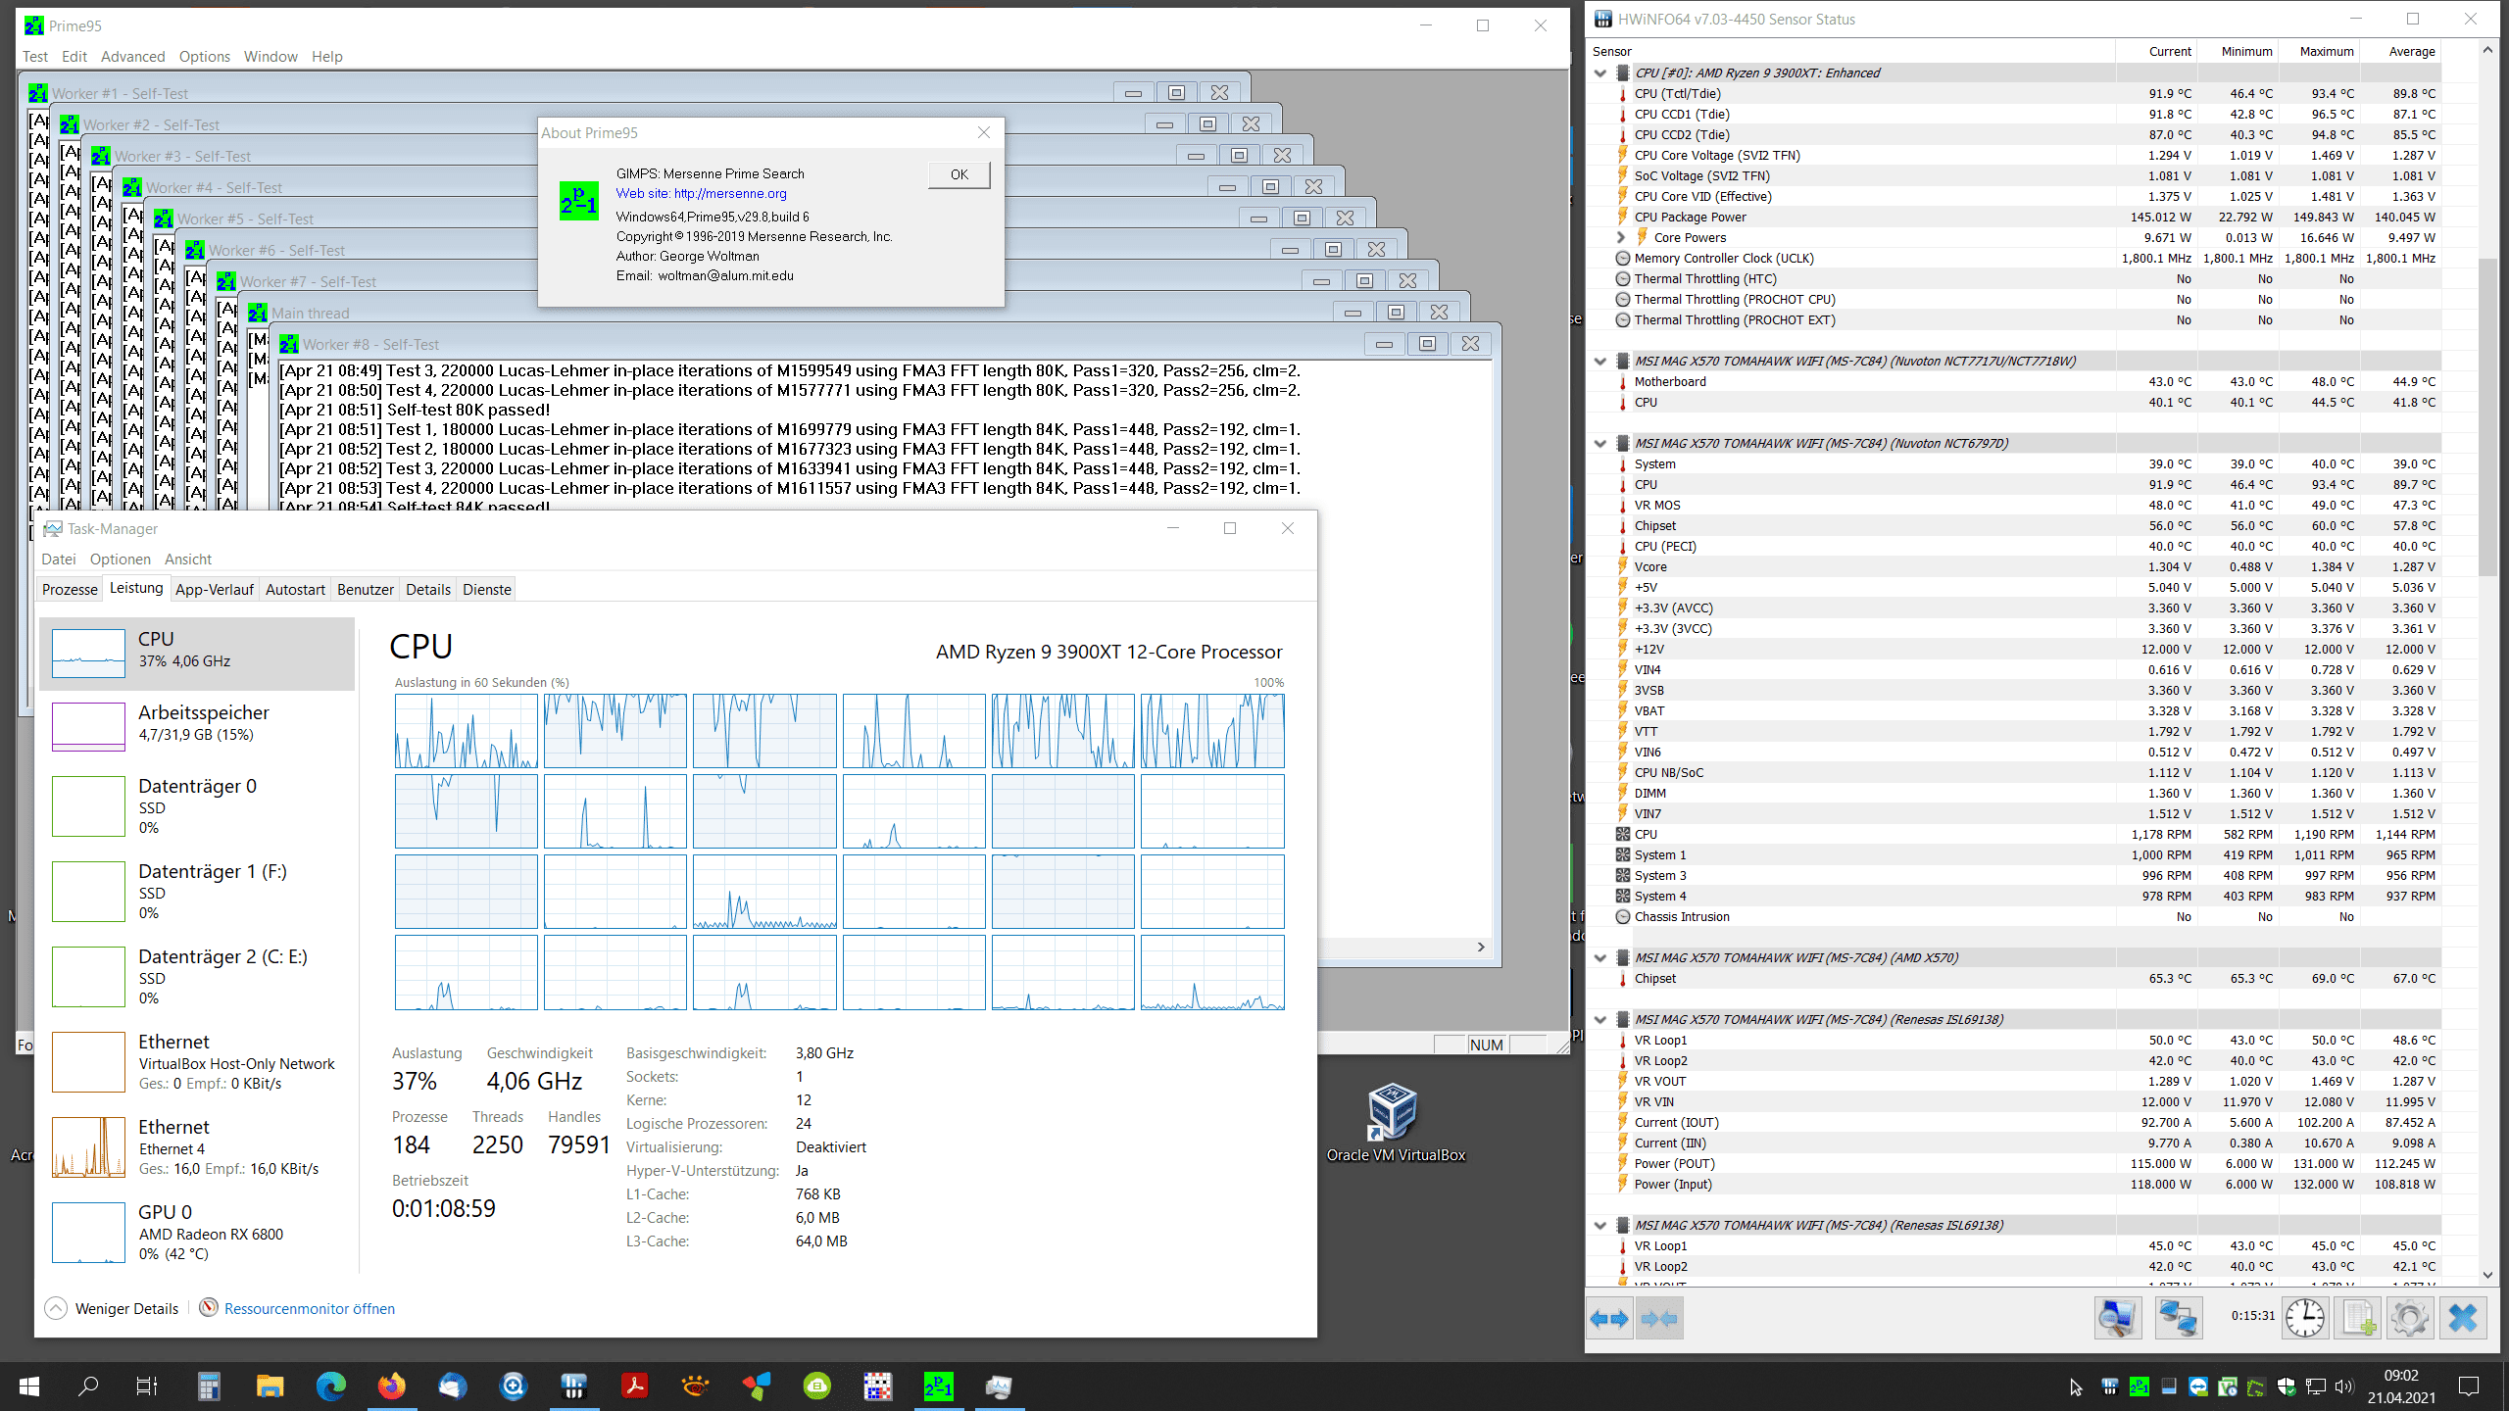Switch to HWiNFO taskbar icon

tap(573, 1386)
